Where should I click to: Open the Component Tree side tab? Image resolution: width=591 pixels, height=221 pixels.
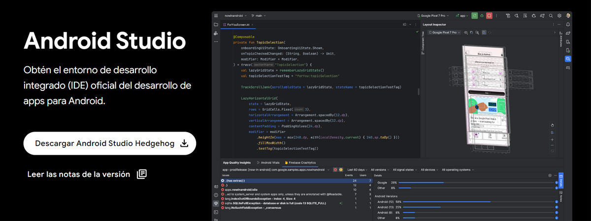click(423, 42)
